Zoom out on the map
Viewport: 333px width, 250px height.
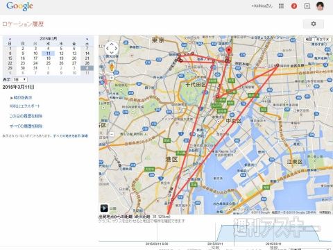coord(112,134)
